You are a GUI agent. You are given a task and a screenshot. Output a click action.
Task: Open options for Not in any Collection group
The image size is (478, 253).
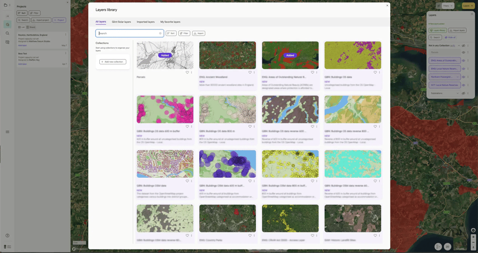point(468,46)
